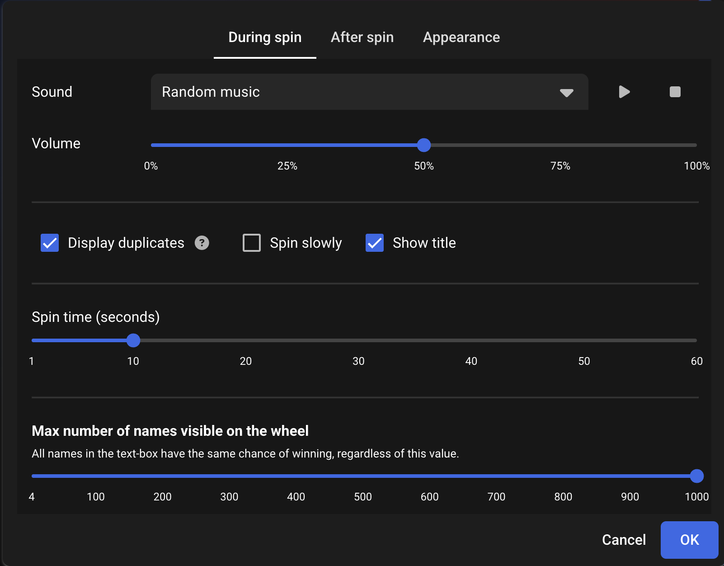Click the Display duplicates help icon
Viewport: 724px width, 566px height.
click(202, 243)
